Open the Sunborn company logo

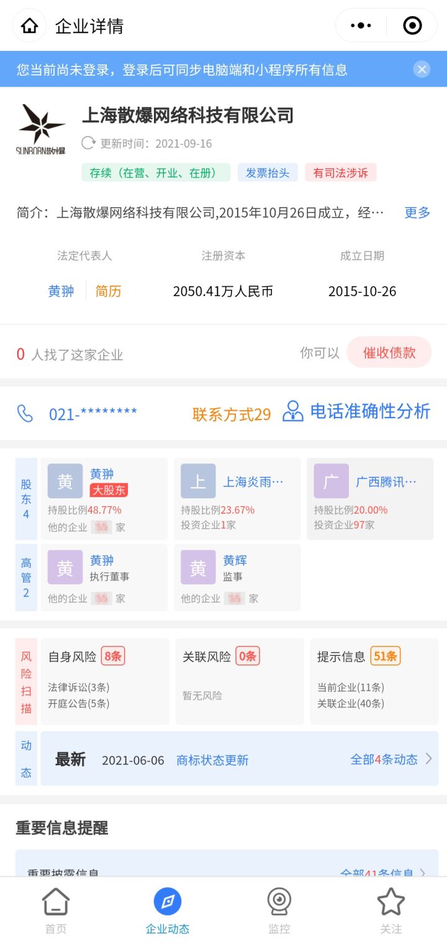41,128
